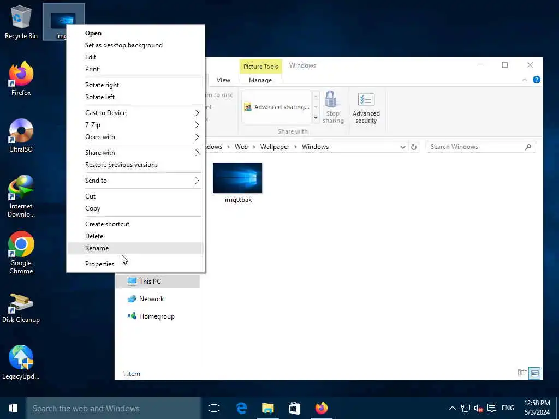This screenshot has height=419, width=559.
Task: Choose Copy in the context menu
Action: (135, 208)
